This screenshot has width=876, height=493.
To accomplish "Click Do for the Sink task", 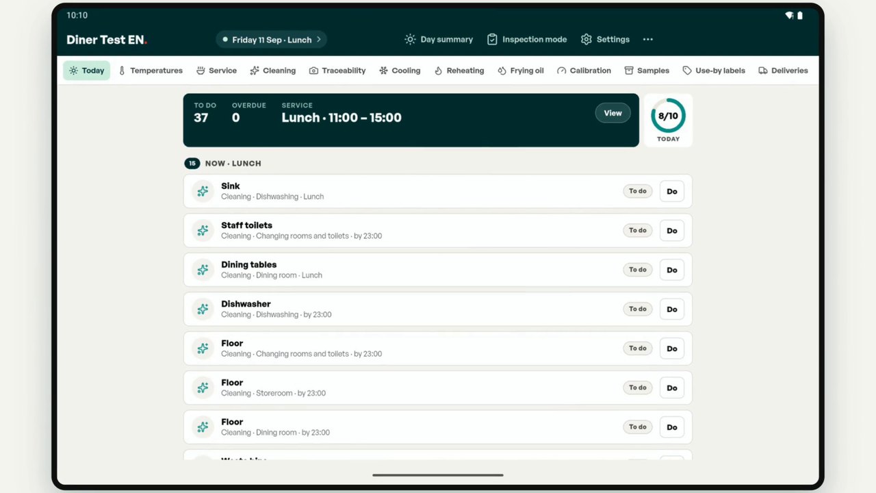I will point(672,191).
